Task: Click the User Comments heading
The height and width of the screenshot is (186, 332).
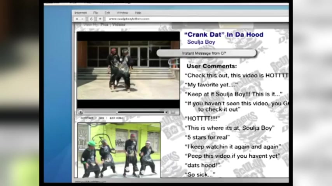Action: point(212,66)
